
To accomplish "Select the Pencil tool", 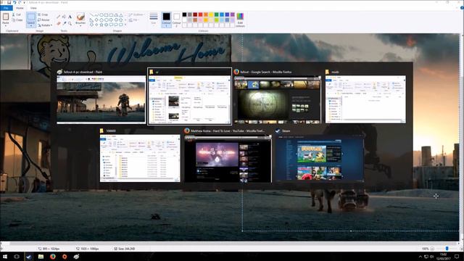I will tap(58, 17).
